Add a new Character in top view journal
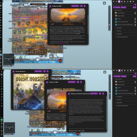 [117, 7]
